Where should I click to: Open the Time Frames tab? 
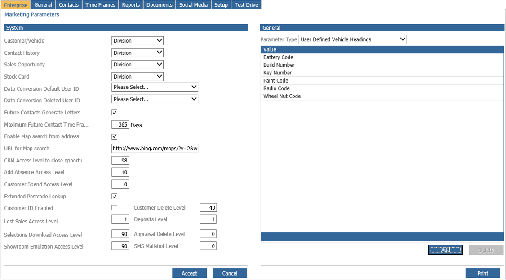pos(100,5)
